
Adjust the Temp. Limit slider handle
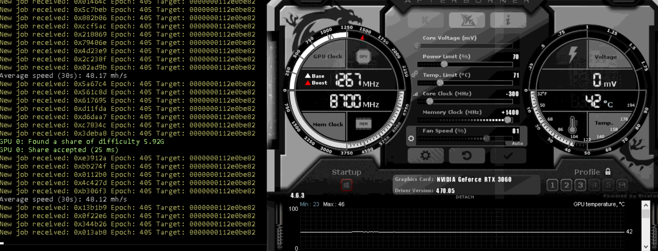coord(440,83)
